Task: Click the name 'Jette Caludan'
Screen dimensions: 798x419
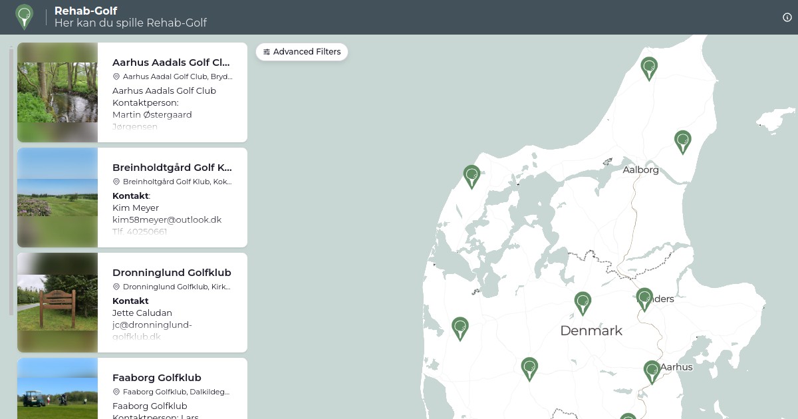Action: [141, 313]
